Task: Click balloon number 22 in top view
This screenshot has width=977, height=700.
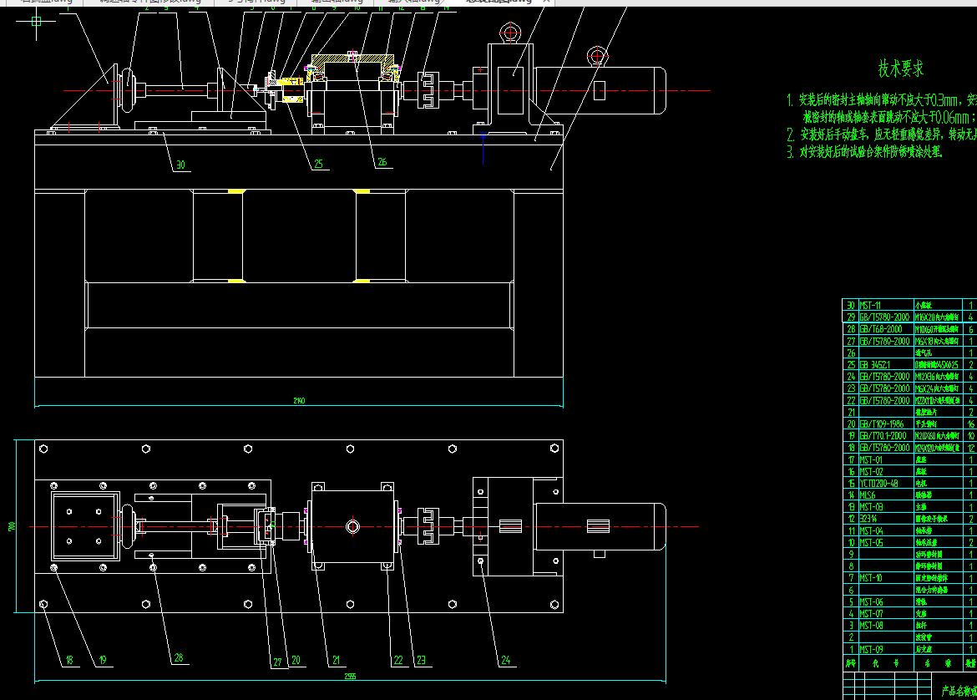Action: 398,659
